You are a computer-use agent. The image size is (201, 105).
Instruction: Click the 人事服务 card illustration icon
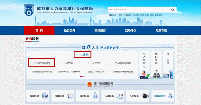pyautogui.click(x=145, y=95)
